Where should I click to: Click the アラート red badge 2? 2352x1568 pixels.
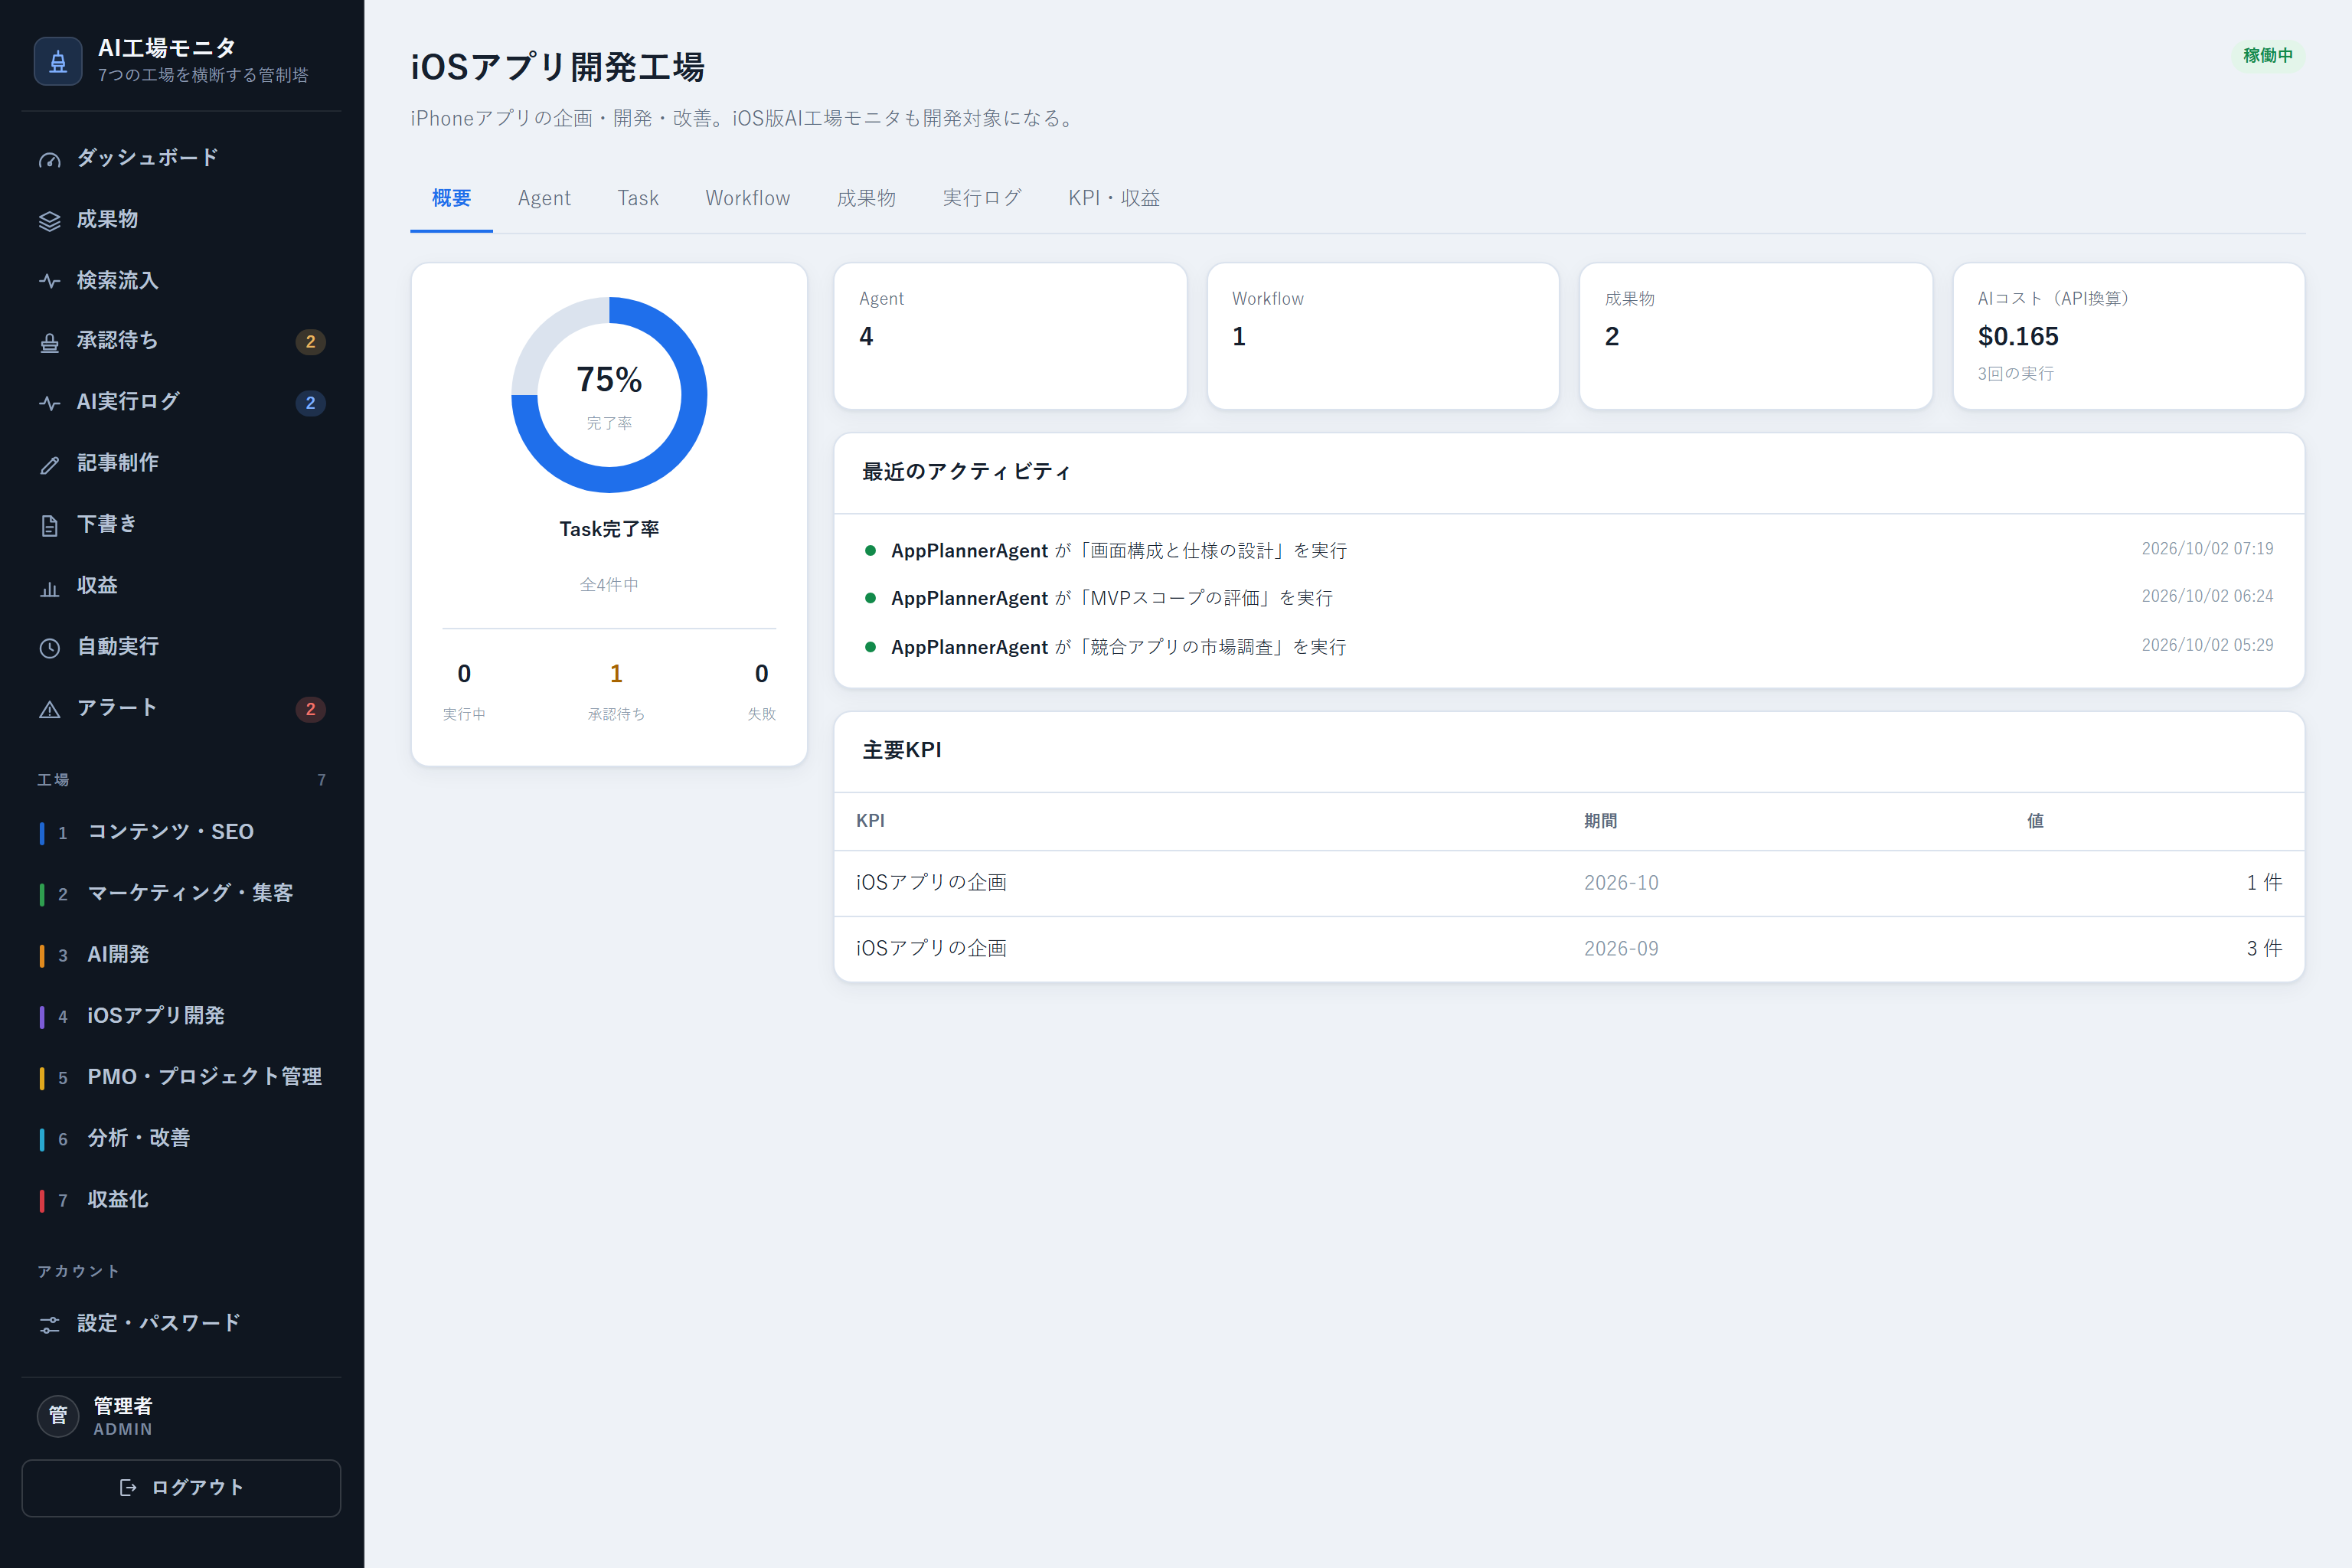[310, 709]
